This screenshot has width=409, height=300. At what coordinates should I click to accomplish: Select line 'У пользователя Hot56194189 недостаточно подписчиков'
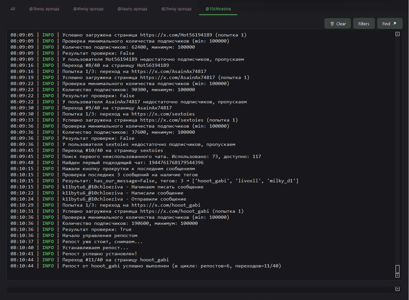127,59
